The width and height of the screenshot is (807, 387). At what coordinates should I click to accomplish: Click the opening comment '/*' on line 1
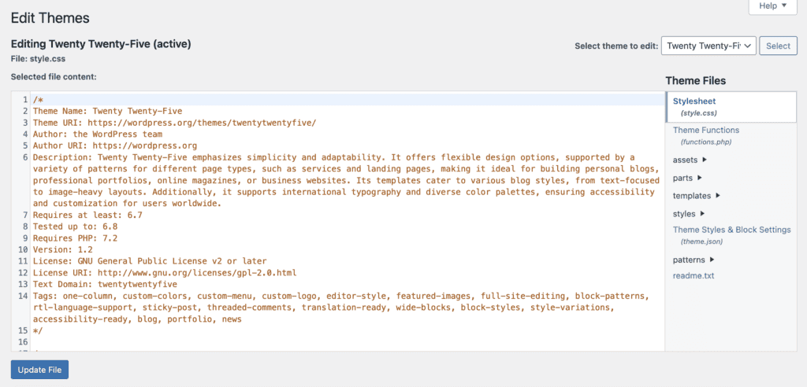coord(38,100)
